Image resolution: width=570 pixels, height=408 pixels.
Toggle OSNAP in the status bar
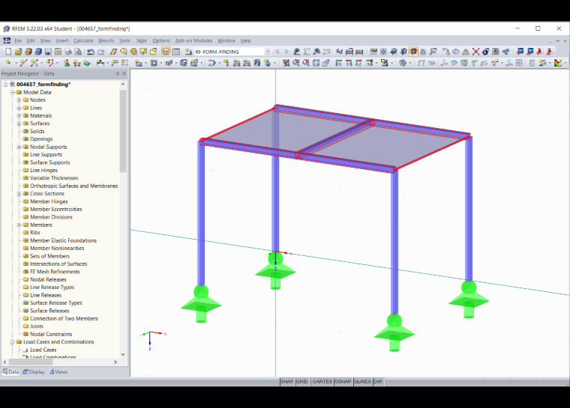click(x=343, y=382)
